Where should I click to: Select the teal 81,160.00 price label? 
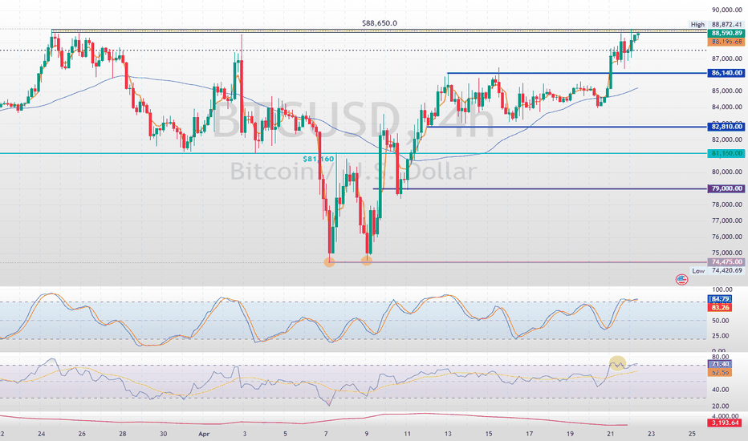point(726,153)
